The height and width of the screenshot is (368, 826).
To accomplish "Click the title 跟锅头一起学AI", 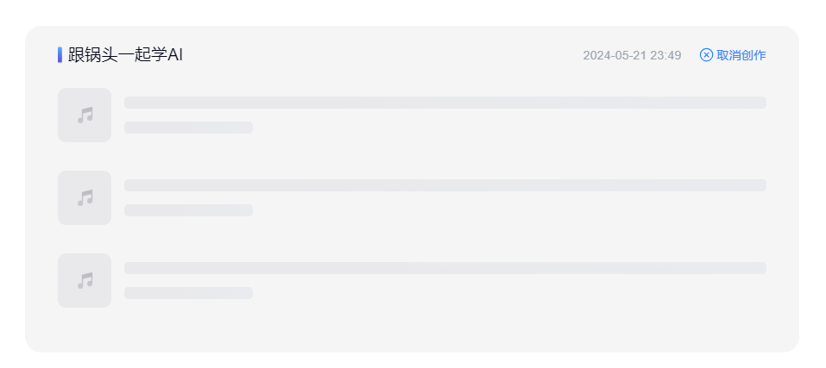I will [x=125, y=55].
